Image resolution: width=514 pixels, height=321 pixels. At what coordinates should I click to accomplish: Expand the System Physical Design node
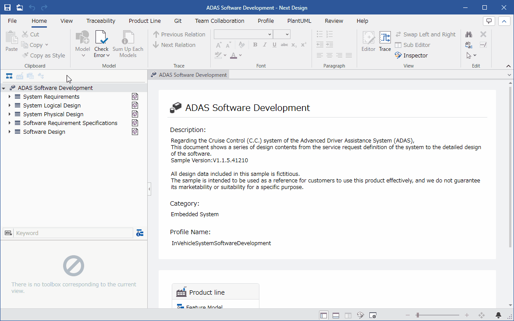10,114
